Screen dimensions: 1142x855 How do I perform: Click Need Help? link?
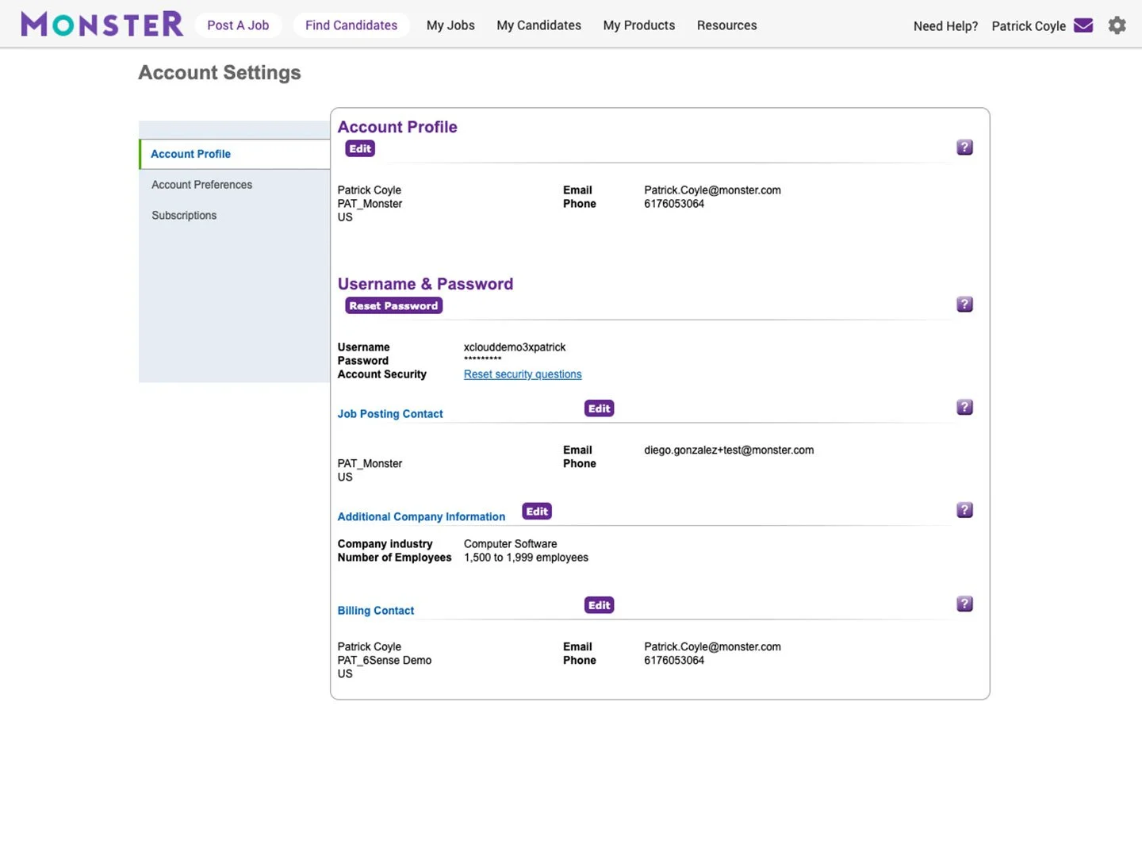point(945,26)
